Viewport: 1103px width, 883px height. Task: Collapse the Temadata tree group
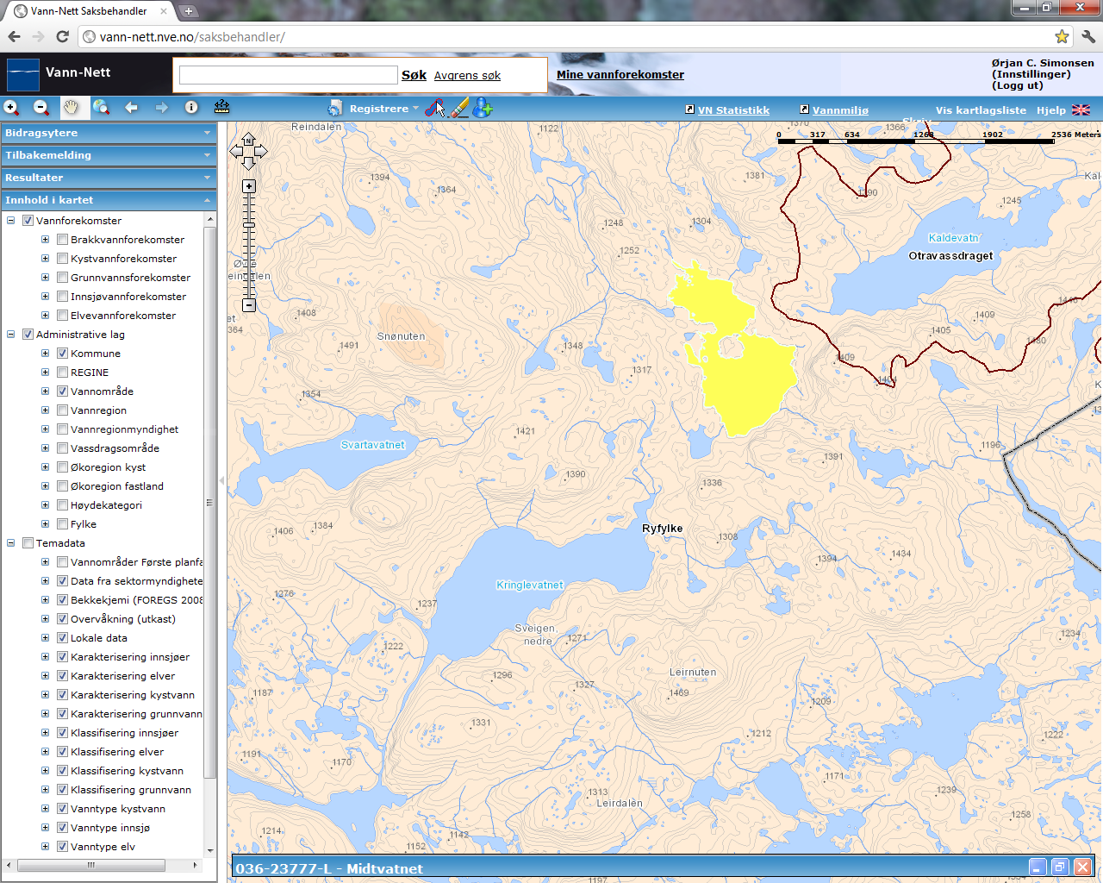[11, 543]
